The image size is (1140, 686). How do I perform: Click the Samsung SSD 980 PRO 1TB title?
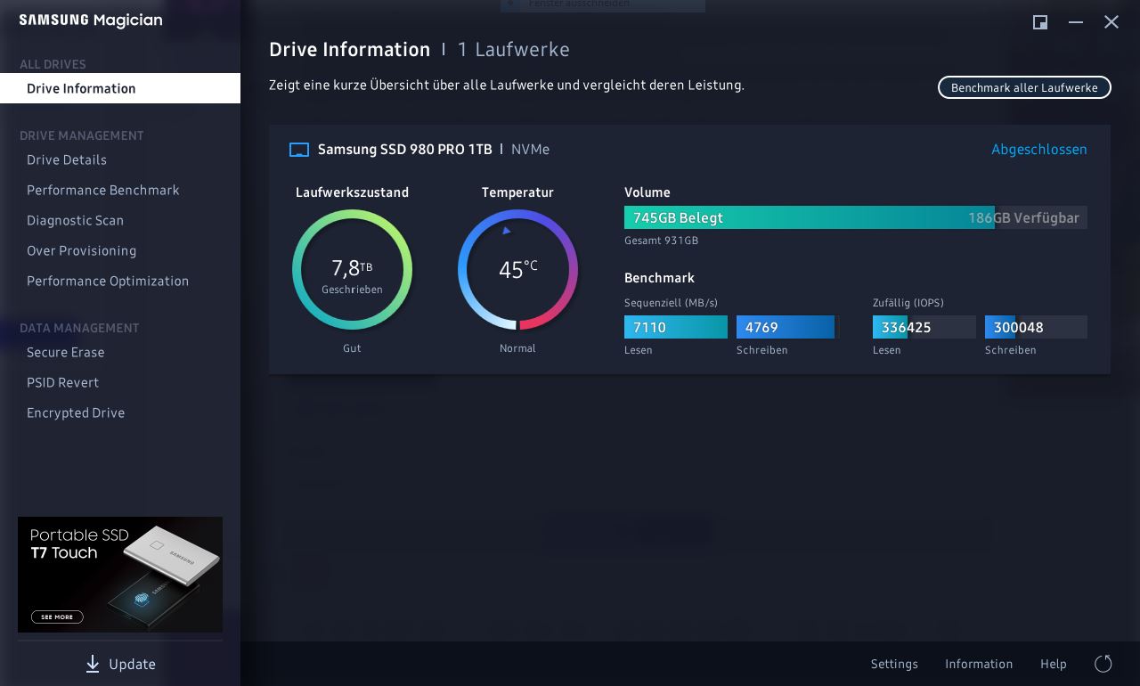click(404, 150)
